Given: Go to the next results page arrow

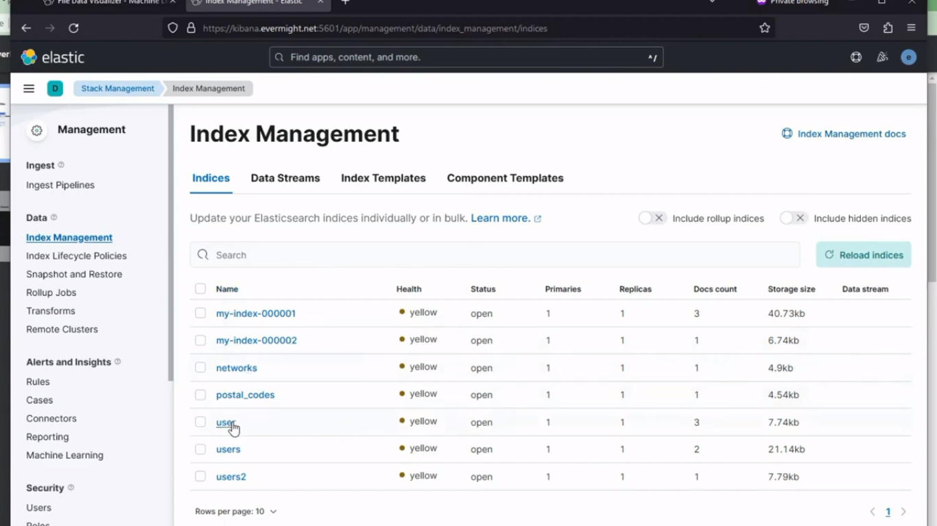Looking at the screenshot, I should click(903, 512).
